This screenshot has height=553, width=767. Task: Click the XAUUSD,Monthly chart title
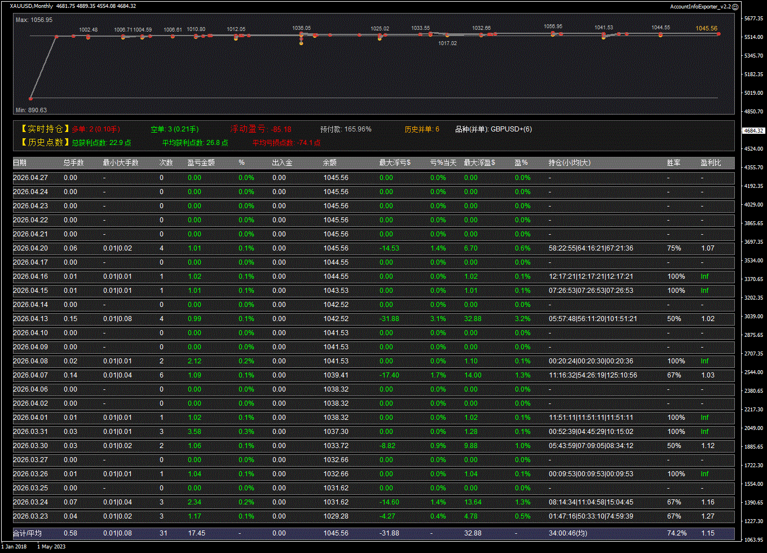click(x=32, y=6)
